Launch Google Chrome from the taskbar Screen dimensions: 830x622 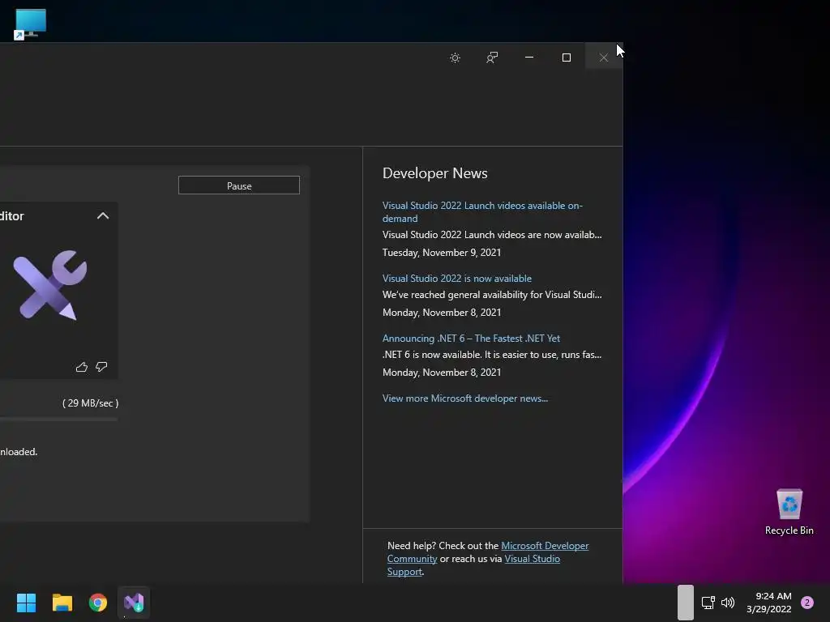(98, 603)
